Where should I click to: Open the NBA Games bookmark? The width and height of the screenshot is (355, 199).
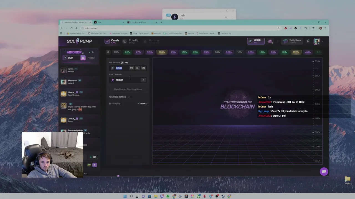(206, 33)
